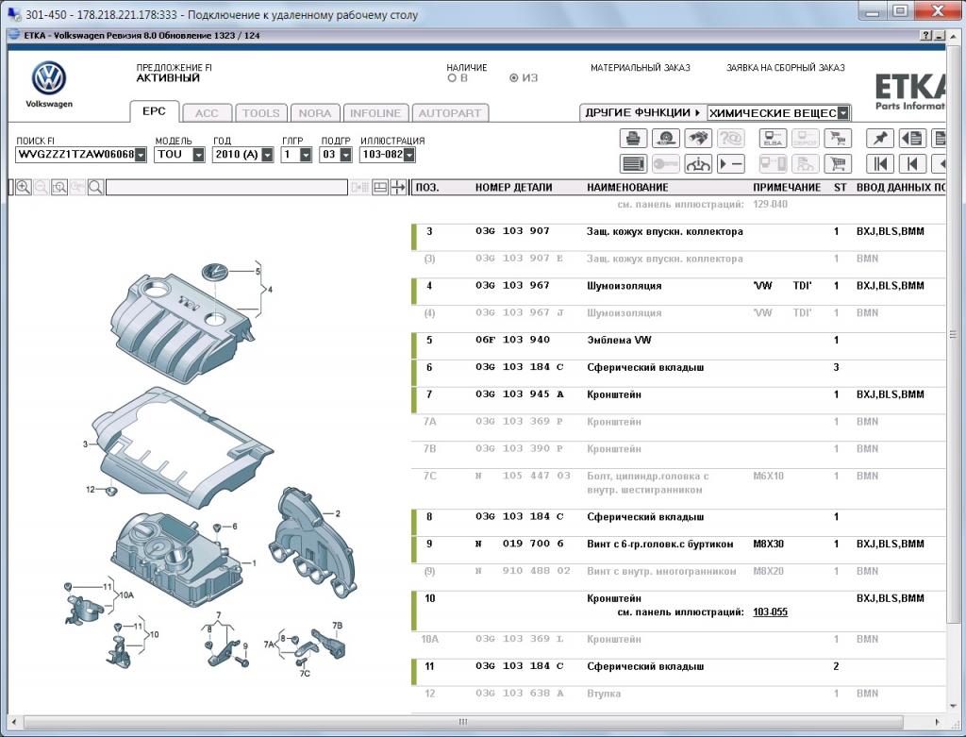The width and height of the screenshot is (966, 737).
Task: Click the arrow-and-dash icon
Action: point(731,164)
